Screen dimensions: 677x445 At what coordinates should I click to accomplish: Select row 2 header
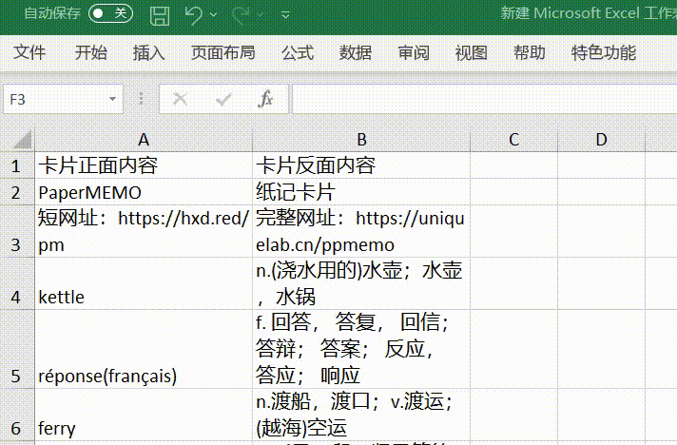(17, 192)
